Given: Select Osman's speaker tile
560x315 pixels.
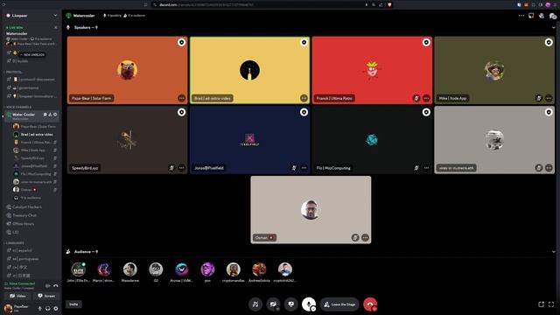Looking at the screenshot, I should pyautogui.click(x=311, y=210).
